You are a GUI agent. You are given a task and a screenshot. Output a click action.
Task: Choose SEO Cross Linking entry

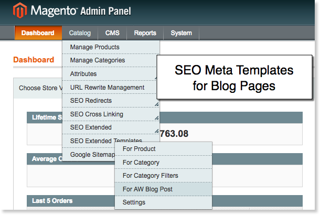tap(111, 114)
